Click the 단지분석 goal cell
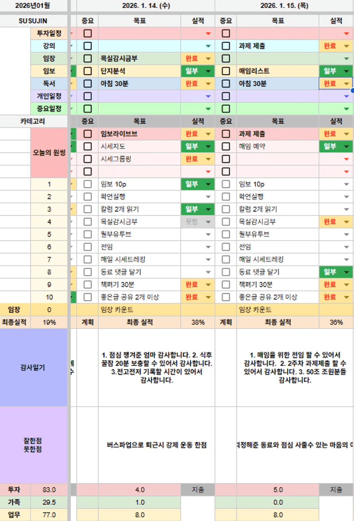 point(140,71)
